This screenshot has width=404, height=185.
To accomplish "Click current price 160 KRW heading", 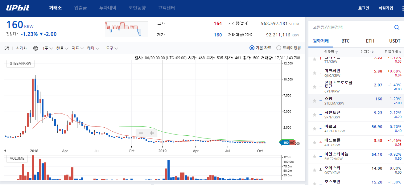I will tap(20, 25).
